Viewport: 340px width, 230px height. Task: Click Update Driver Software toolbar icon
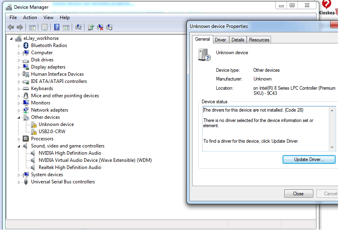click(x=91, y=27)
